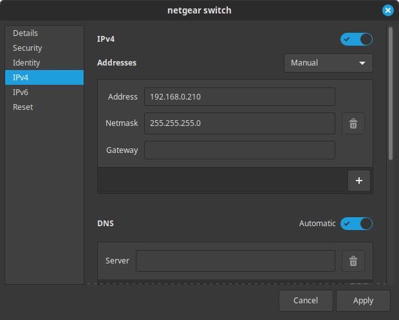Click the Address field with 192.168.0.210
399x320 pixels.
[239, 97]
